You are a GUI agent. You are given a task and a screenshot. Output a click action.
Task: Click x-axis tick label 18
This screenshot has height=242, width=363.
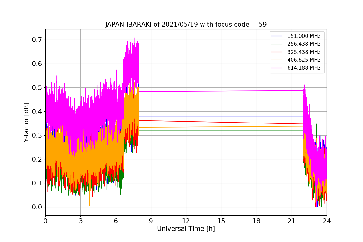click(257, 221)
